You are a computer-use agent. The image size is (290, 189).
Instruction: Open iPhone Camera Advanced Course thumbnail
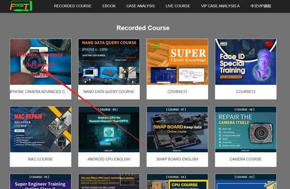[x=41, y=62]
